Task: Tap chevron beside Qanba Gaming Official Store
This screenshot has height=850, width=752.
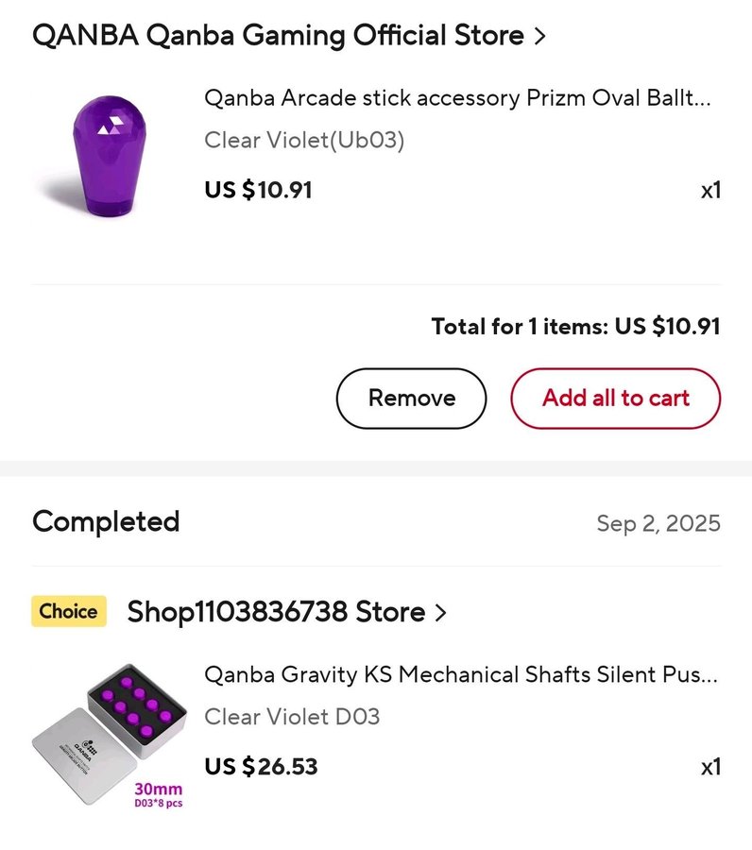Action: pos(539,37)
